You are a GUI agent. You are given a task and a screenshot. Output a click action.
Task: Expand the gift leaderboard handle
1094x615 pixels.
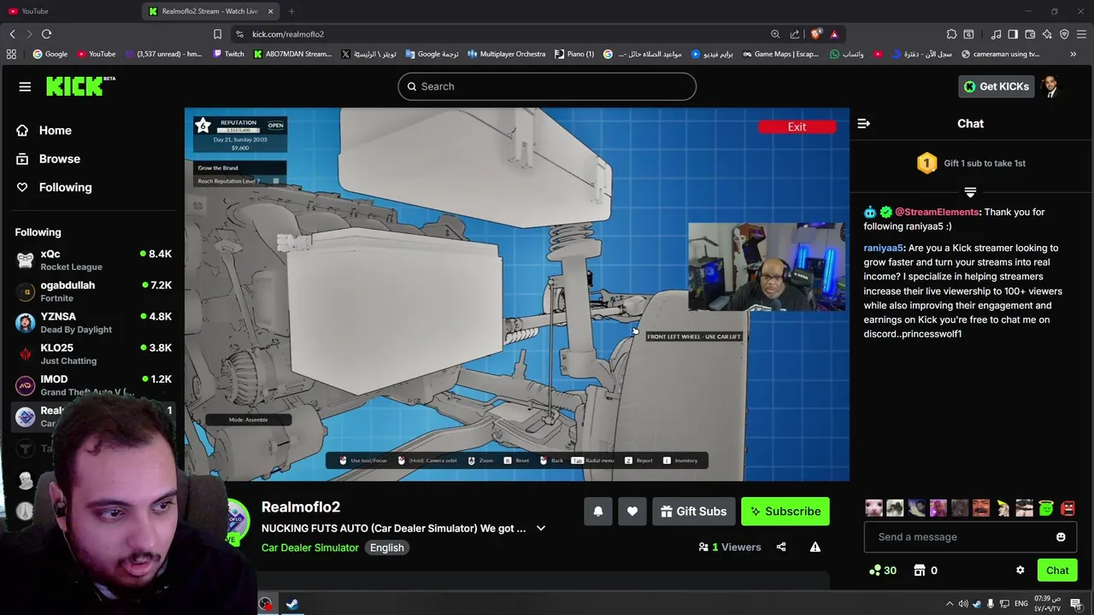970,193
